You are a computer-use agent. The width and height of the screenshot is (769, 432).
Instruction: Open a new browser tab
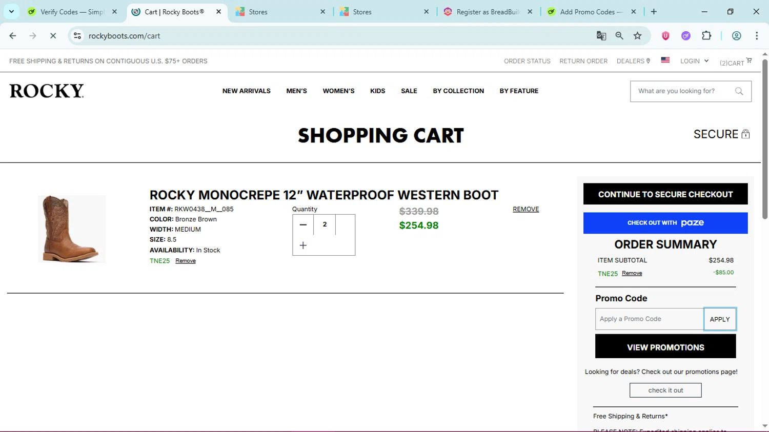[654, 12]
